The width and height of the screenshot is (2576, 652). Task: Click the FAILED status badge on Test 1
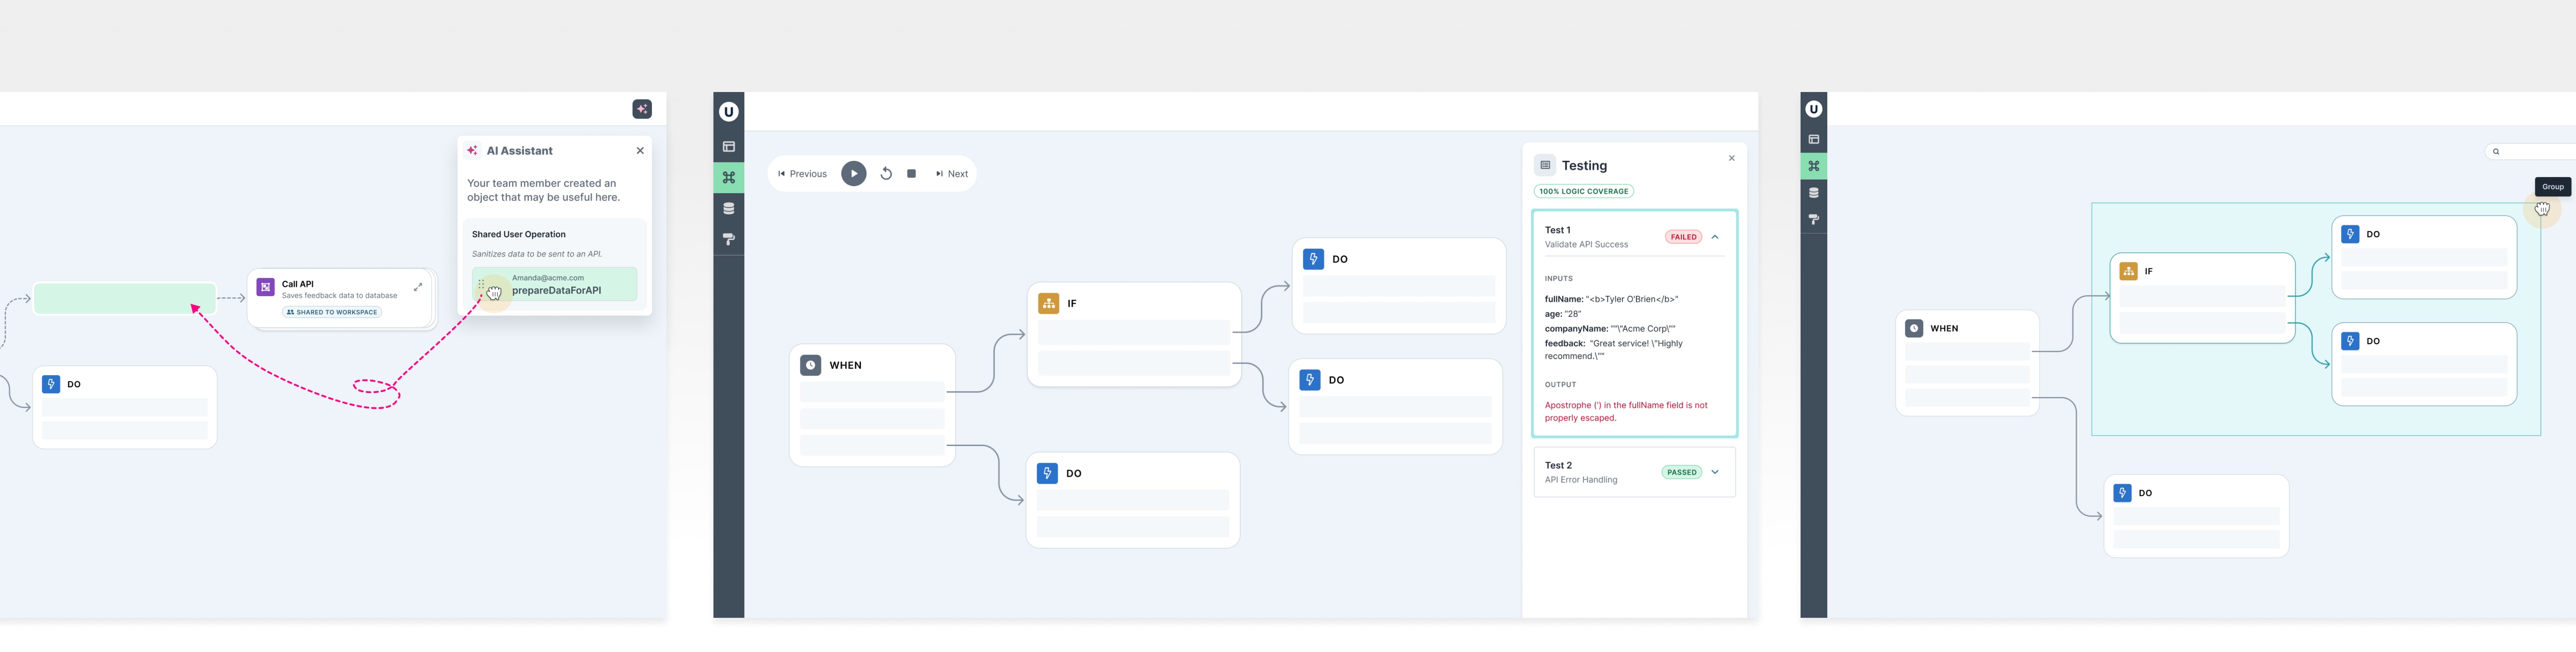1683,237
